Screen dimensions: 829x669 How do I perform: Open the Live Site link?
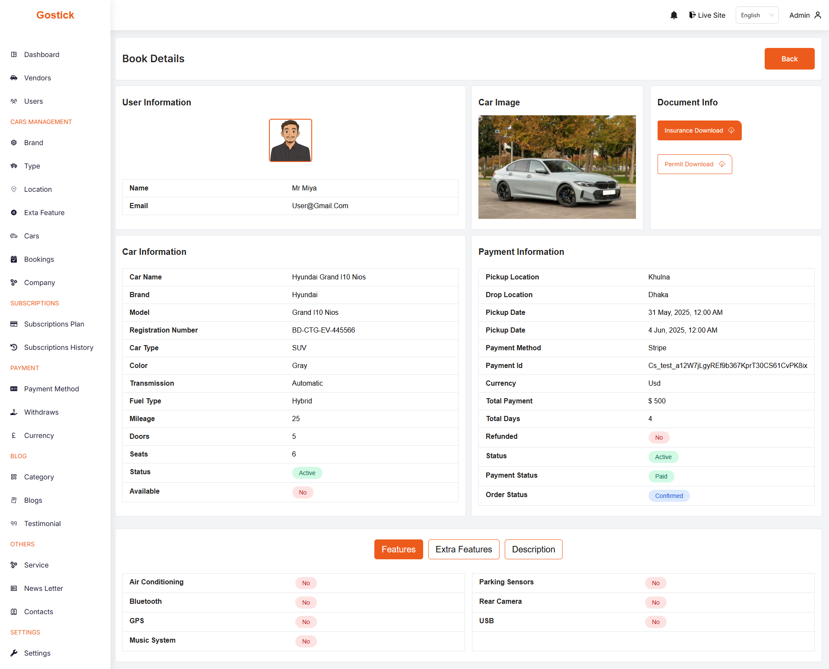[x=707, y=15]
